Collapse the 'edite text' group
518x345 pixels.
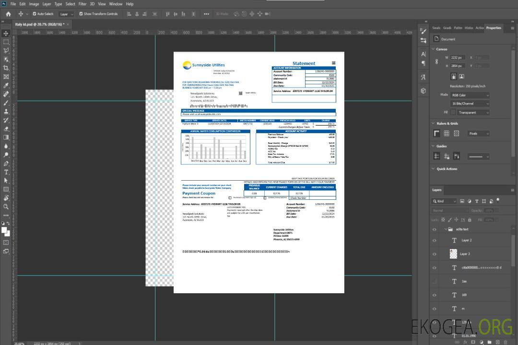[446, 229]
